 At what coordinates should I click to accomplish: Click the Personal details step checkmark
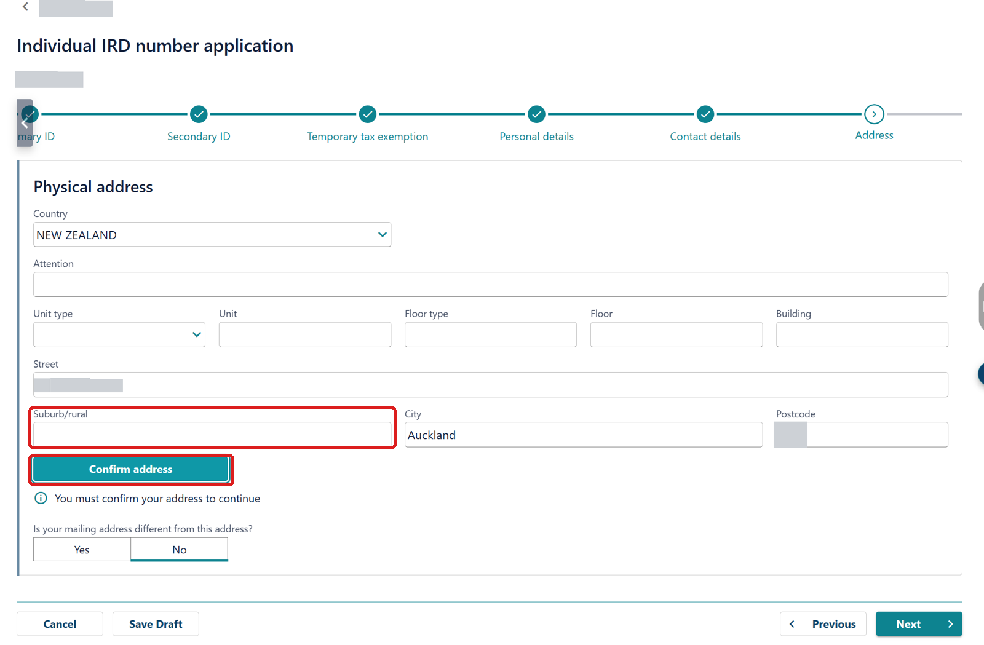[x=537, y=114]
